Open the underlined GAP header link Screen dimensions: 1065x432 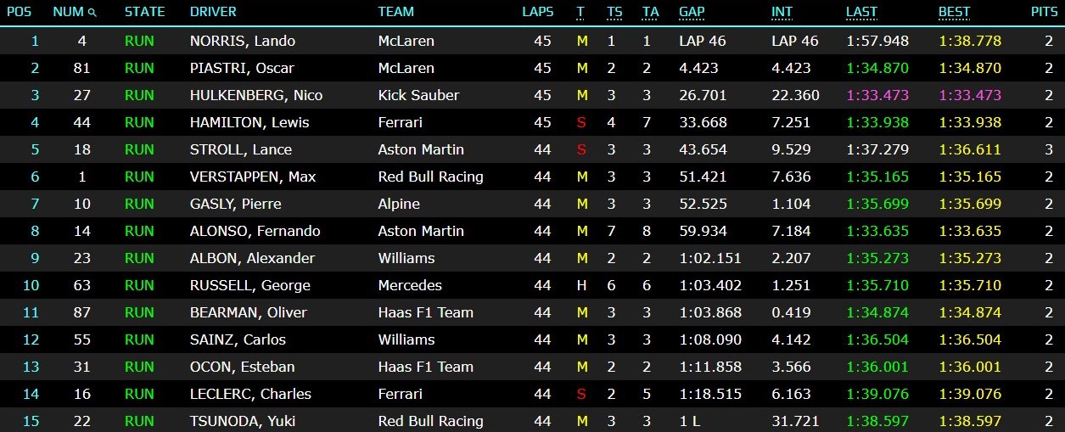tap(692, 12)
